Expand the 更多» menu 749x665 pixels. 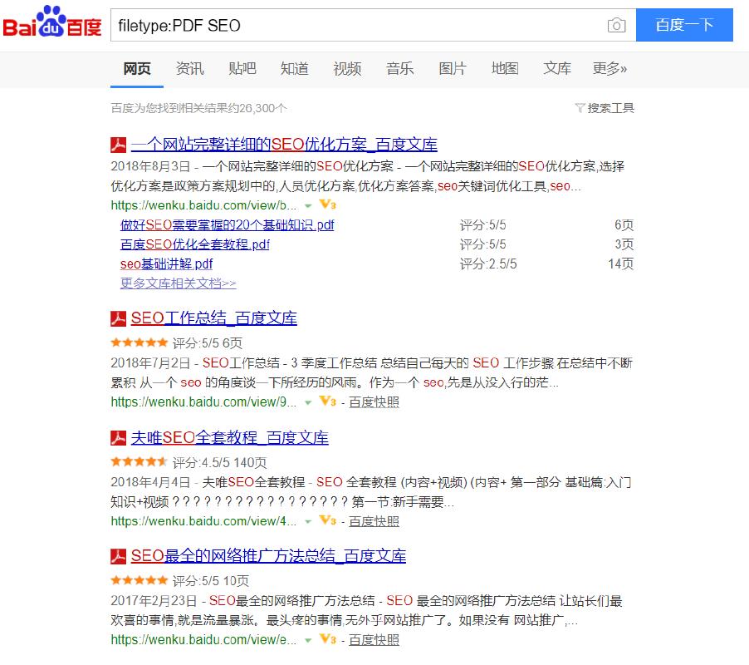[x=609, y=68]
